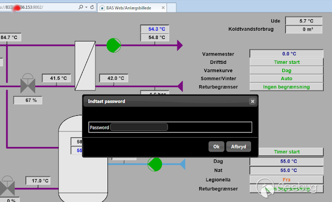This screenshot has height=202, width=332.
Task: Open the address bar dropdown arrow
Action: coord(87,7)
